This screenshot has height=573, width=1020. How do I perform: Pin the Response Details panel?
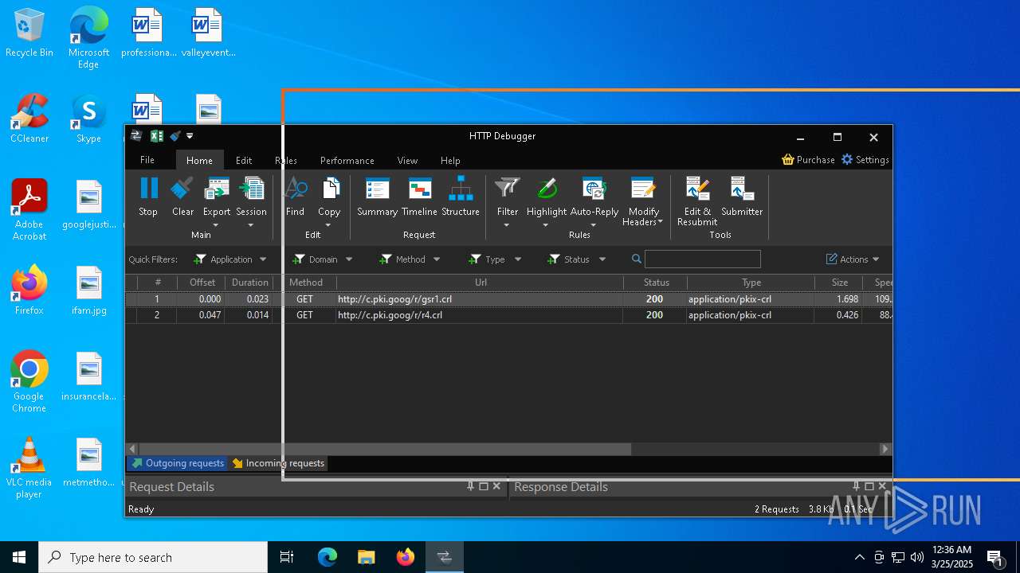point(857,486)
